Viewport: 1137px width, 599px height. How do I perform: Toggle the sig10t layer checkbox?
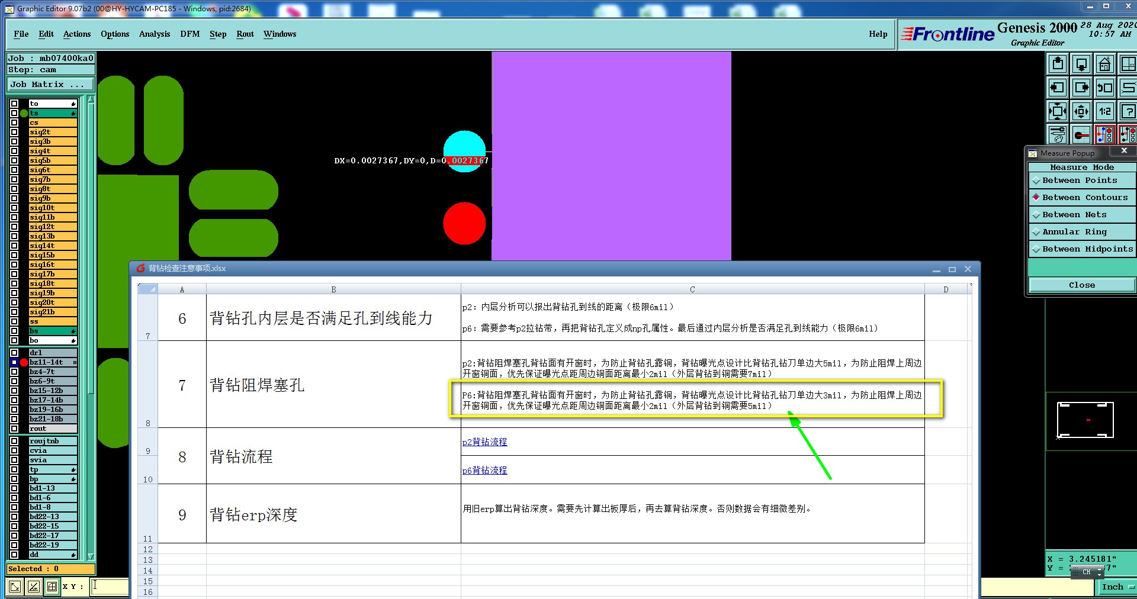(x=14, y=208)
